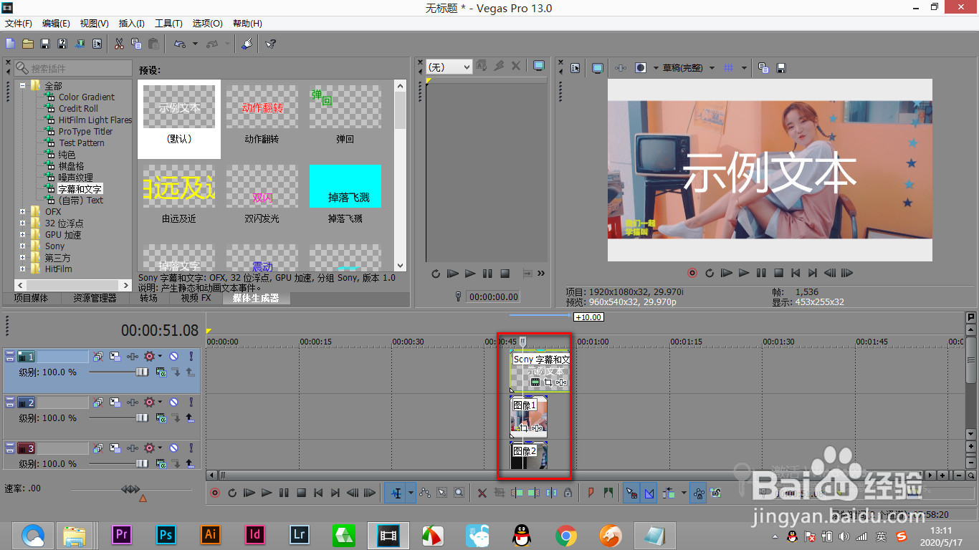Open the preview overlays grid dropdown arrow

click(x=745, y=68)
